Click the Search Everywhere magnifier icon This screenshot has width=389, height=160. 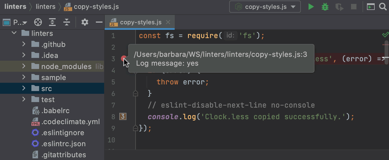click(x=383, y=7)
